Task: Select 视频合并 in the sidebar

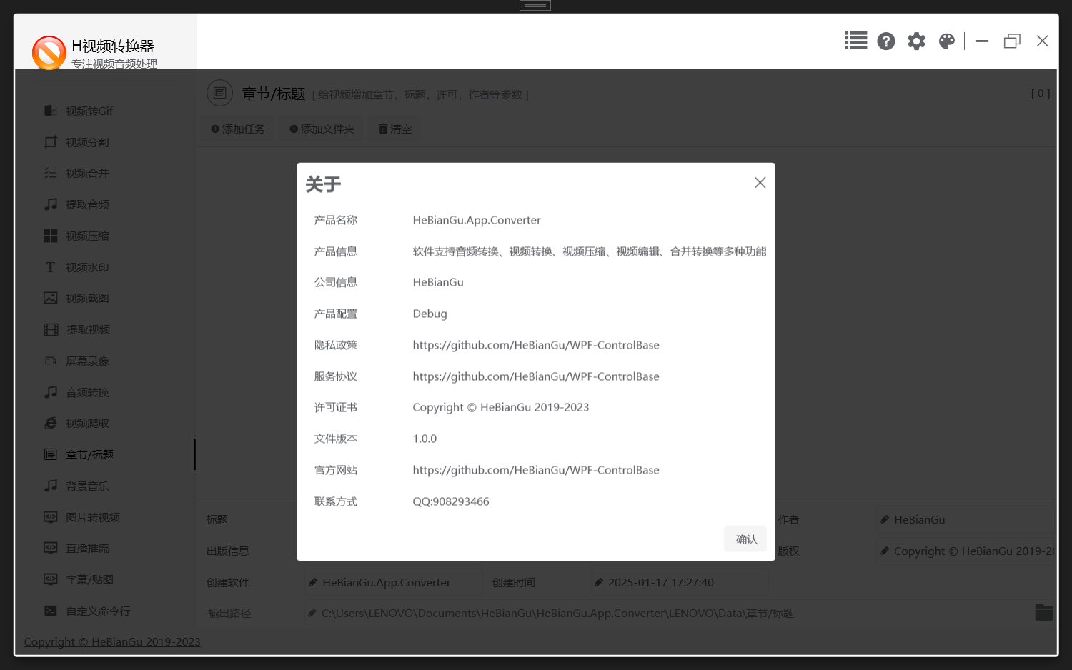Action: [x=106, y=173]
